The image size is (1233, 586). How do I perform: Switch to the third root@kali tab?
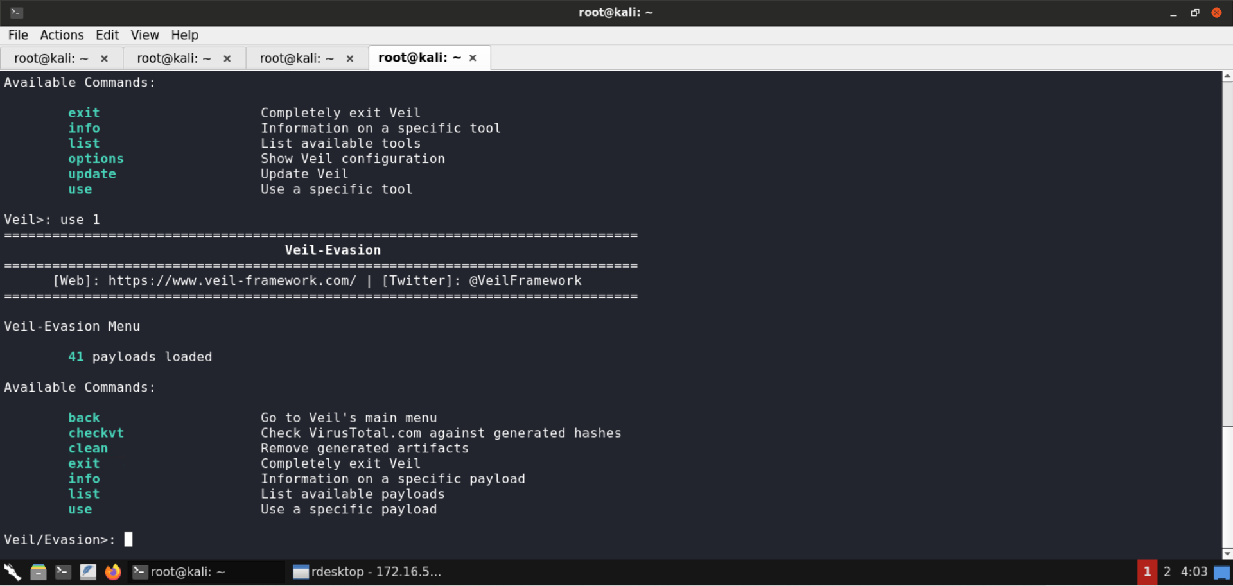307,58
